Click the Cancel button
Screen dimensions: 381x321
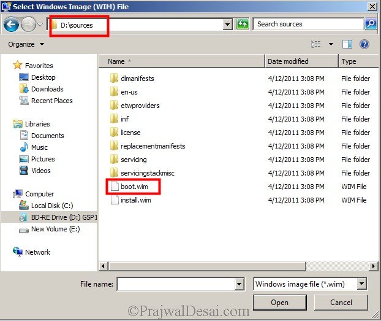[x=341, y=303]
